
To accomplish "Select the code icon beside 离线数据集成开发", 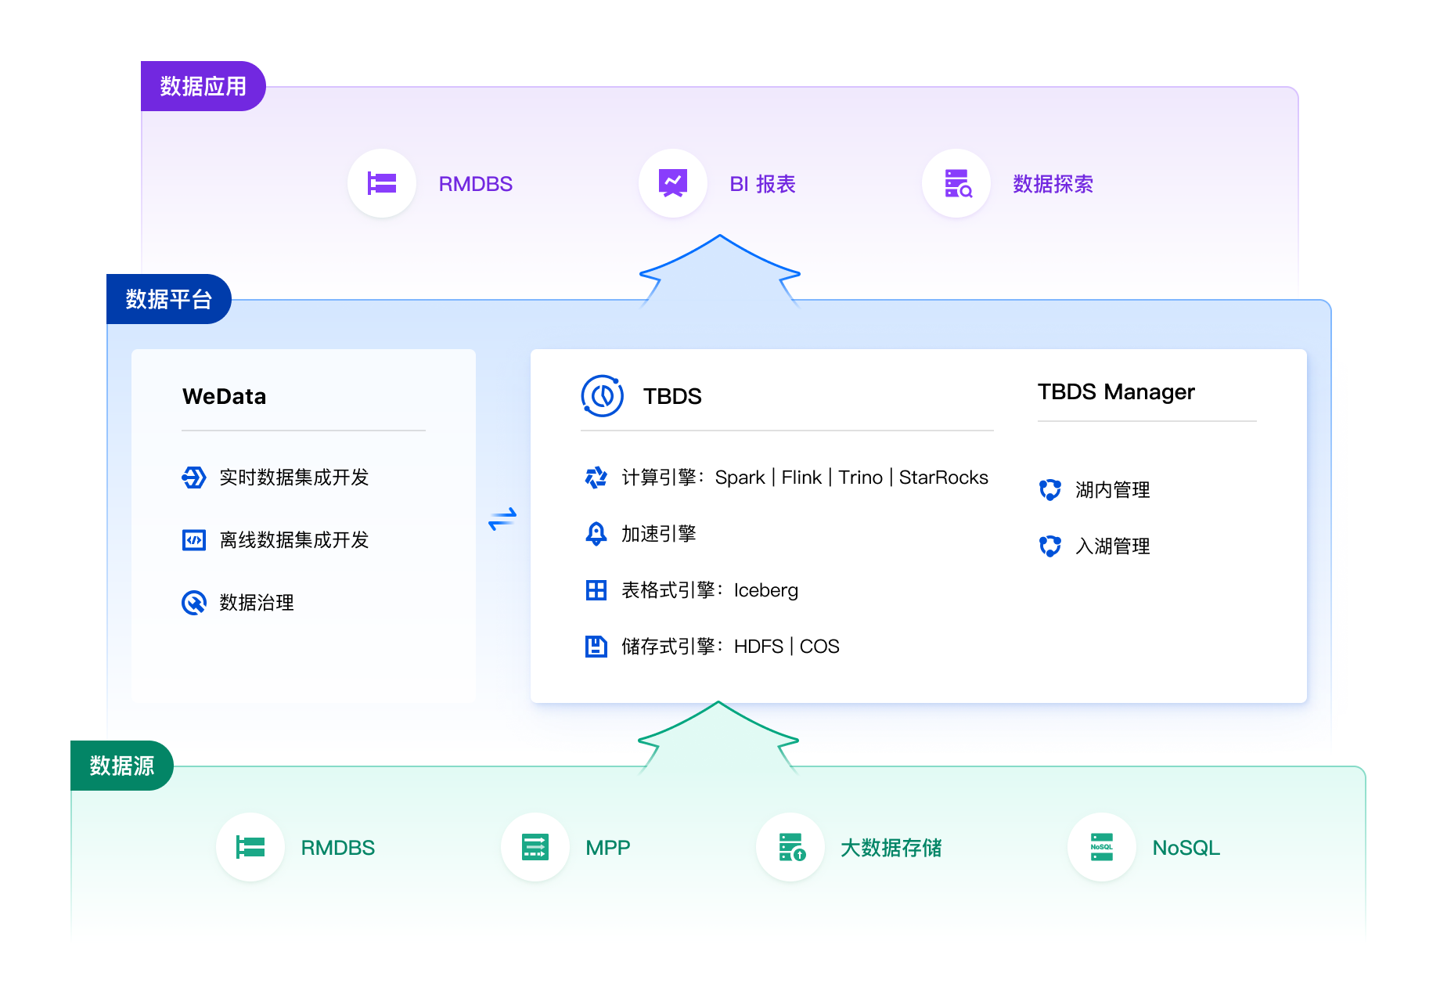I will coord(194,539).
